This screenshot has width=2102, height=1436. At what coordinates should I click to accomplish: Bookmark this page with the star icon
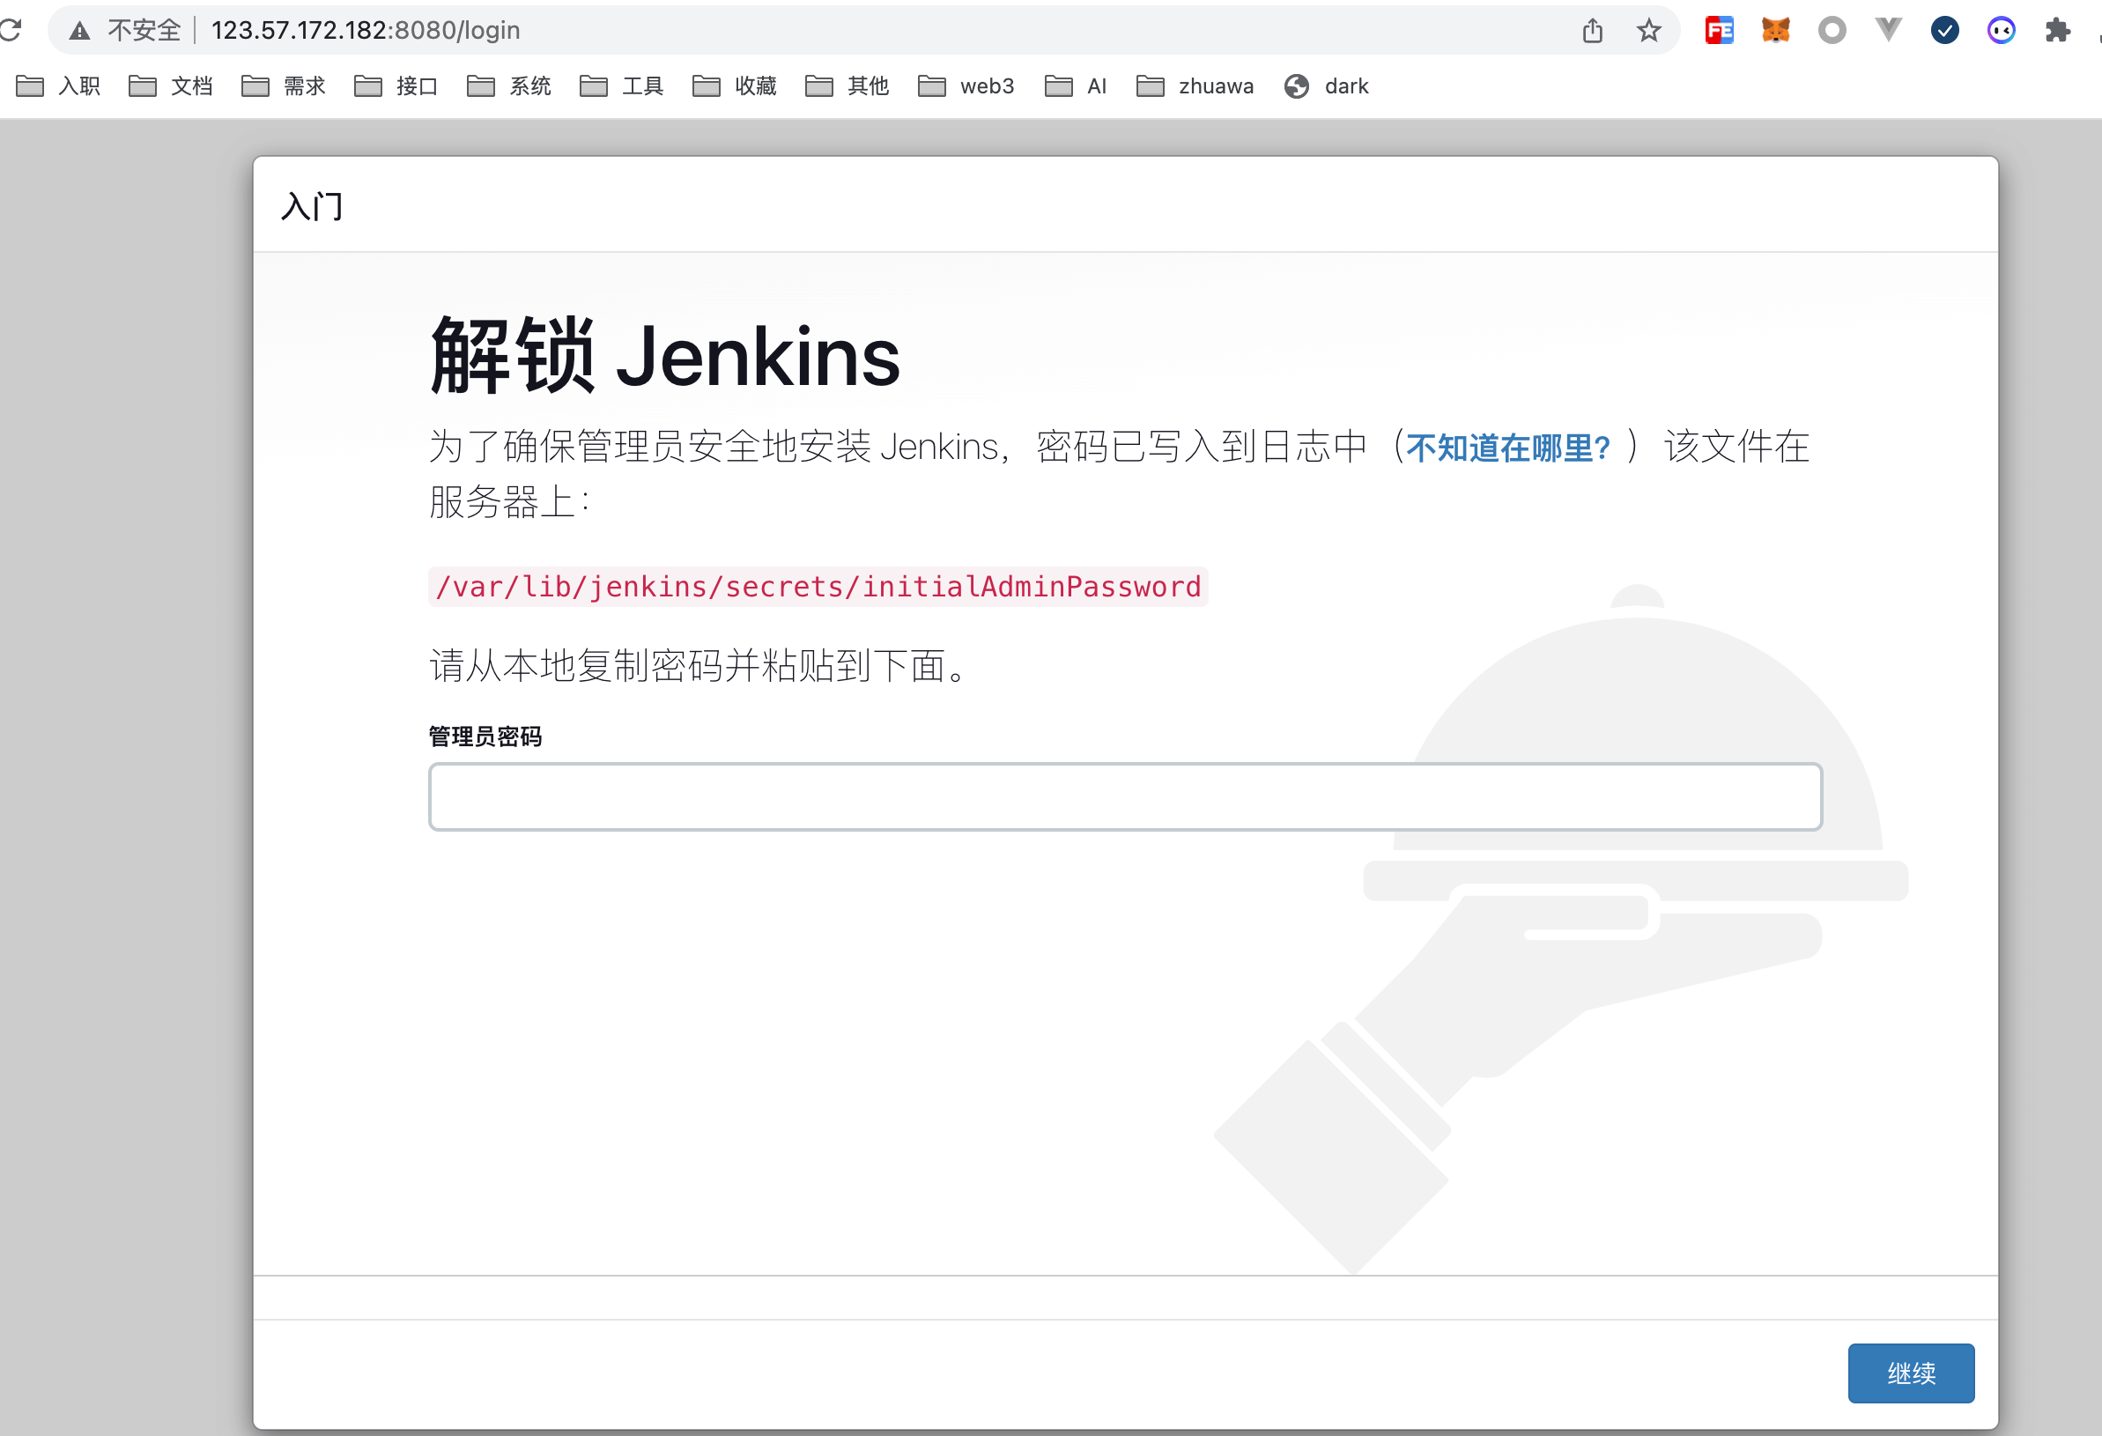1648,31
